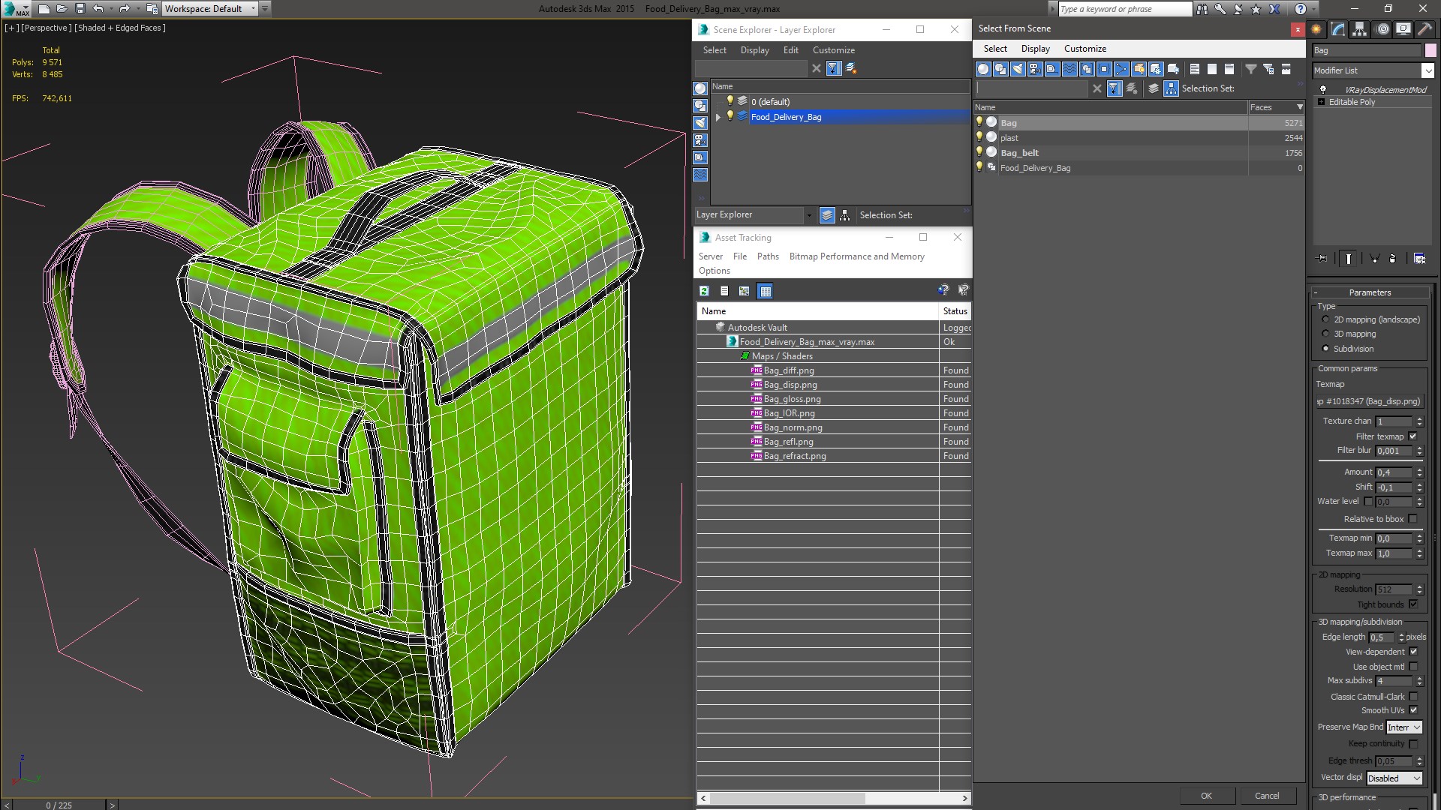1441x810 pixels.
Task: Click the Bitmap Performance and Memory icon
Action: point(856,256)
